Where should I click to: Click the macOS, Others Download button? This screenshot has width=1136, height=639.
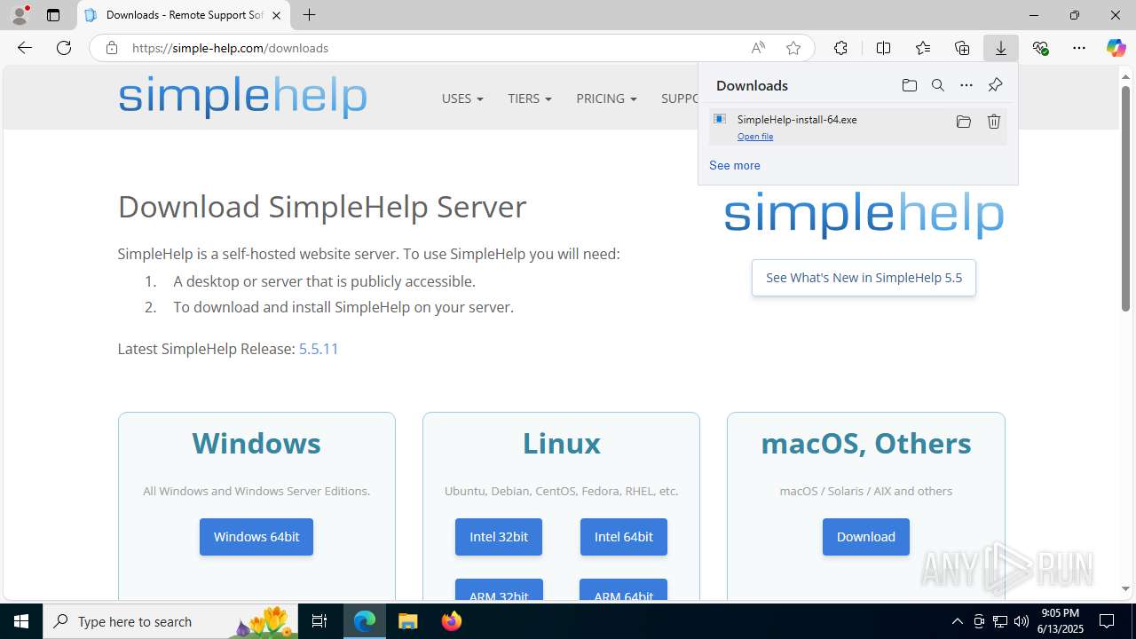[866, 537]
